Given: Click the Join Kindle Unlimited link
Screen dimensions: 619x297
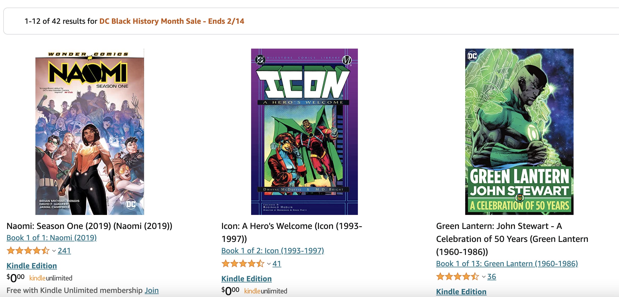Looking at the screenshot, I should [x=152, y=291].
